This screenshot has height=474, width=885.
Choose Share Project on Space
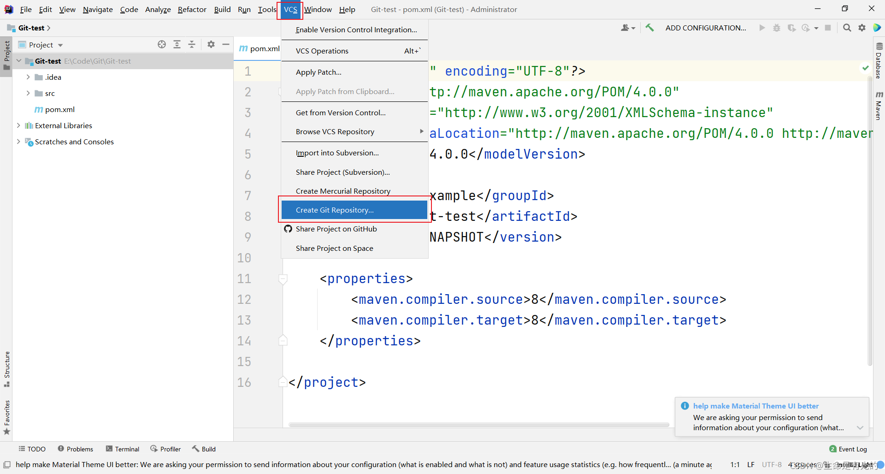point(354,248)
